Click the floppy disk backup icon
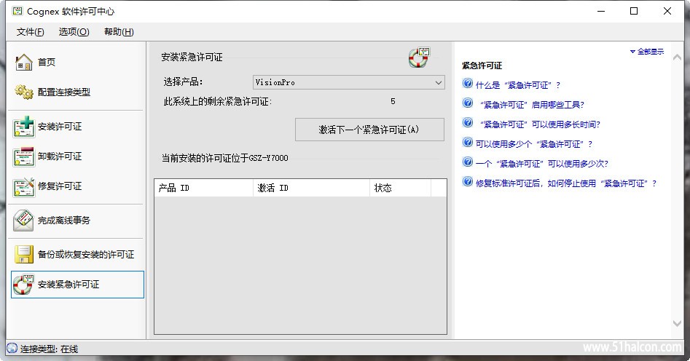The image size is (690, 361). [24, 255]
